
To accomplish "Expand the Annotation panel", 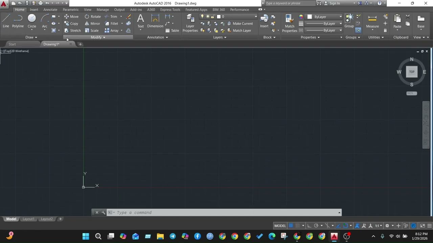I will tap(157, 37).
